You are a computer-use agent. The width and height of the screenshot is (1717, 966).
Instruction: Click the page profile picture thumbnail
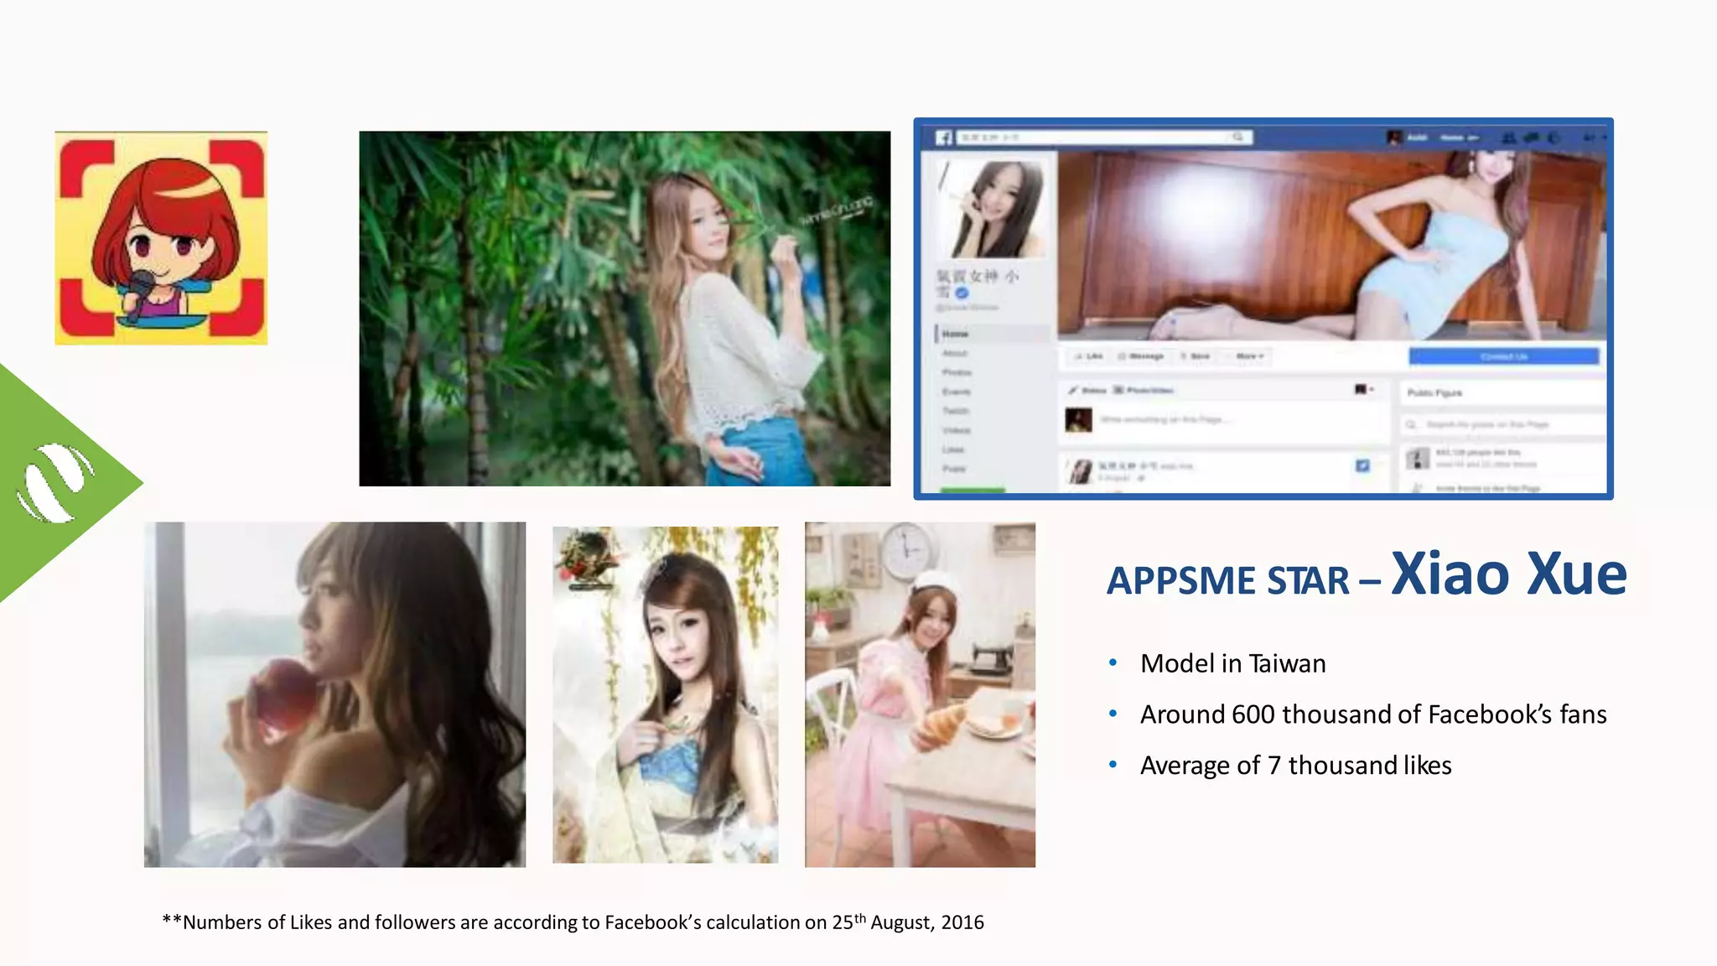pyautogui.click(x=994, y=209)
